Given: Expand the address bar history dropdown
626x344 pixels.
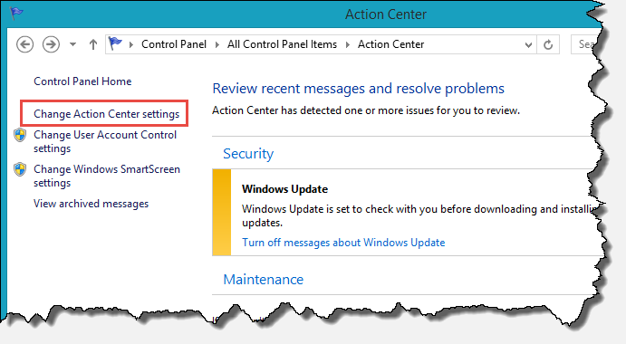Looking at the screenshot, I should point(528,44).
